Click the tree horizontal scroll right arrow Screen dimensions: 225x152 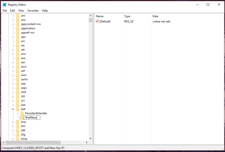point(87,142)
